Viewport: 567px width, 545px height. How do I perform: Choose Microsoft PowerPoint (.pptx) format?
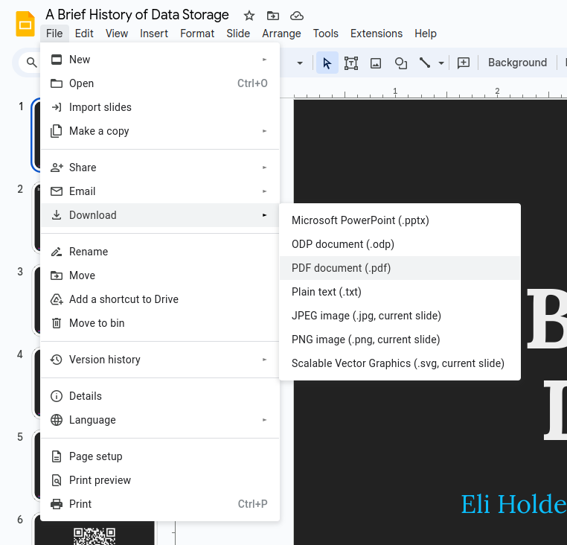coord(360,220)
